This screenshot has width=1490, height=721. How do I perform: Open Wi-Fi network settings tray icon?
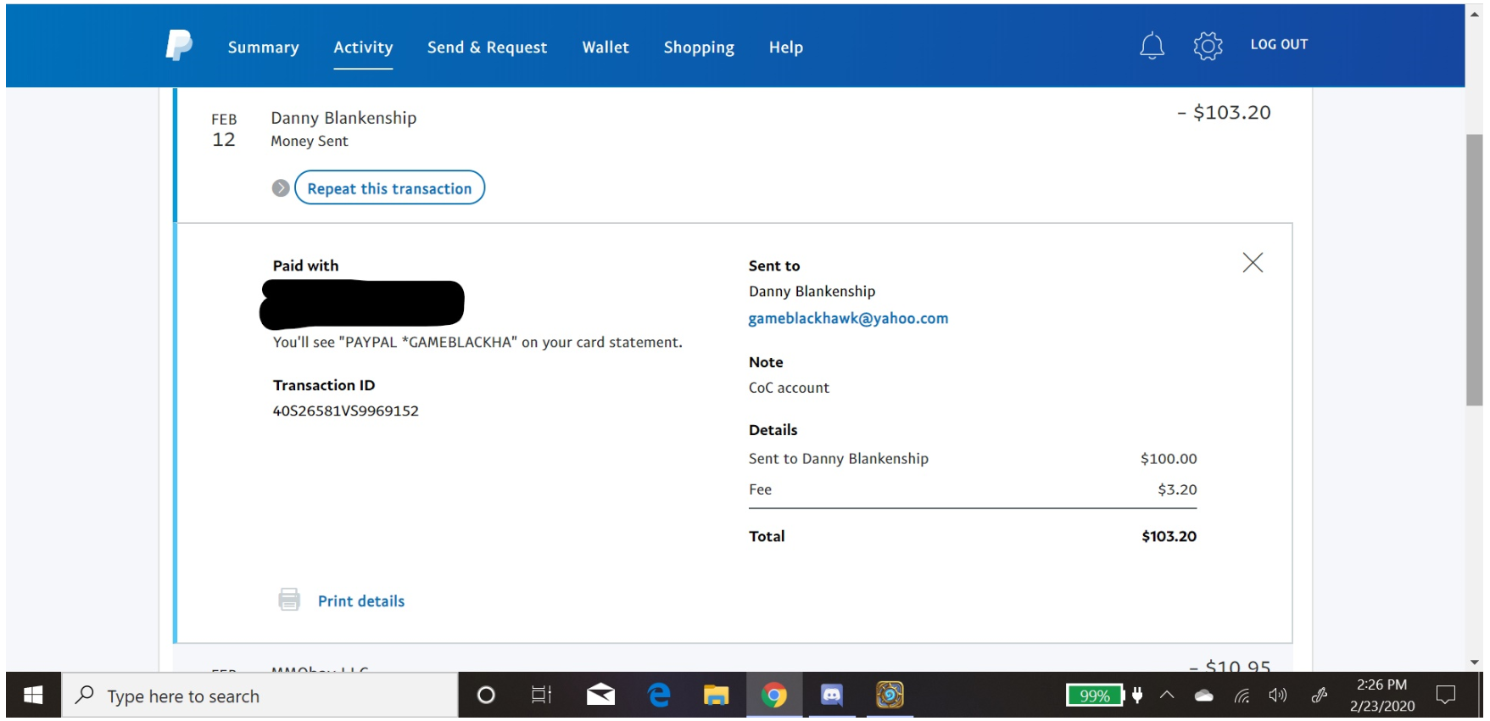tap(1242, 696)
